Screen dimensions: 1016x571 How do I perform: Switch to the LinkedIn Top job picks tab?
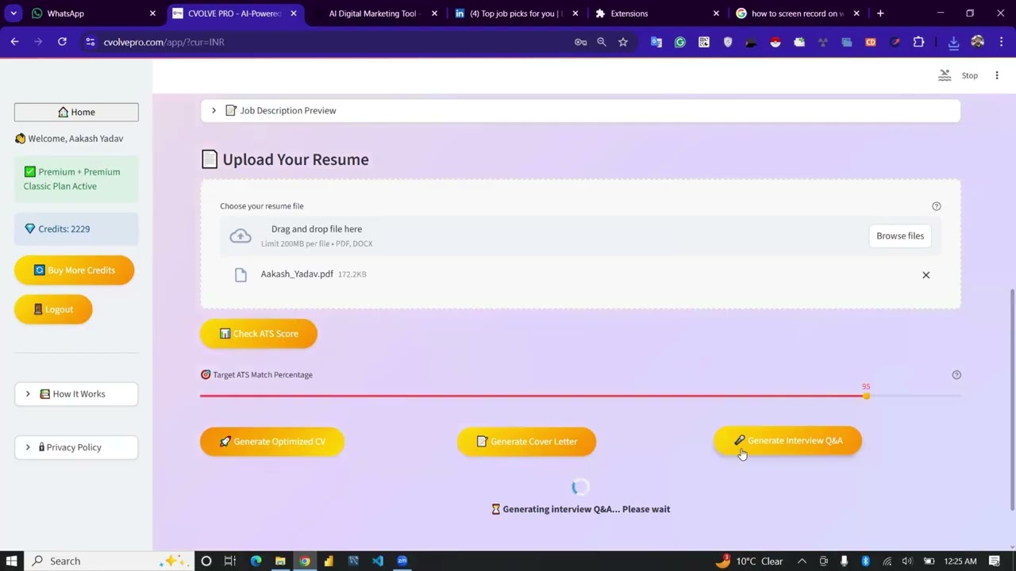click(516, 13)
